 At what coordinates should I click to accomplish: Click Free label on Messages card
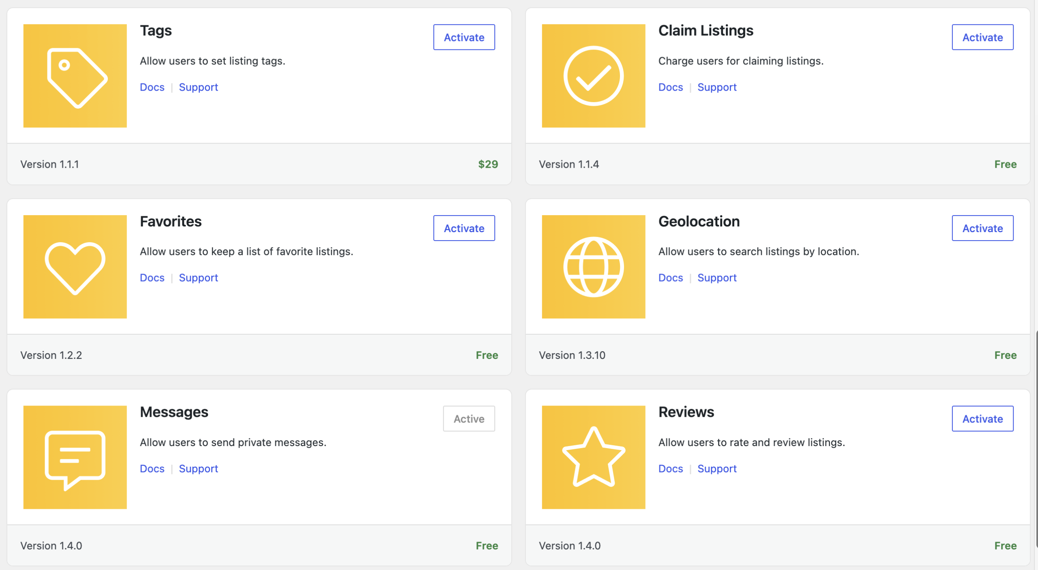tap(487, 546)
